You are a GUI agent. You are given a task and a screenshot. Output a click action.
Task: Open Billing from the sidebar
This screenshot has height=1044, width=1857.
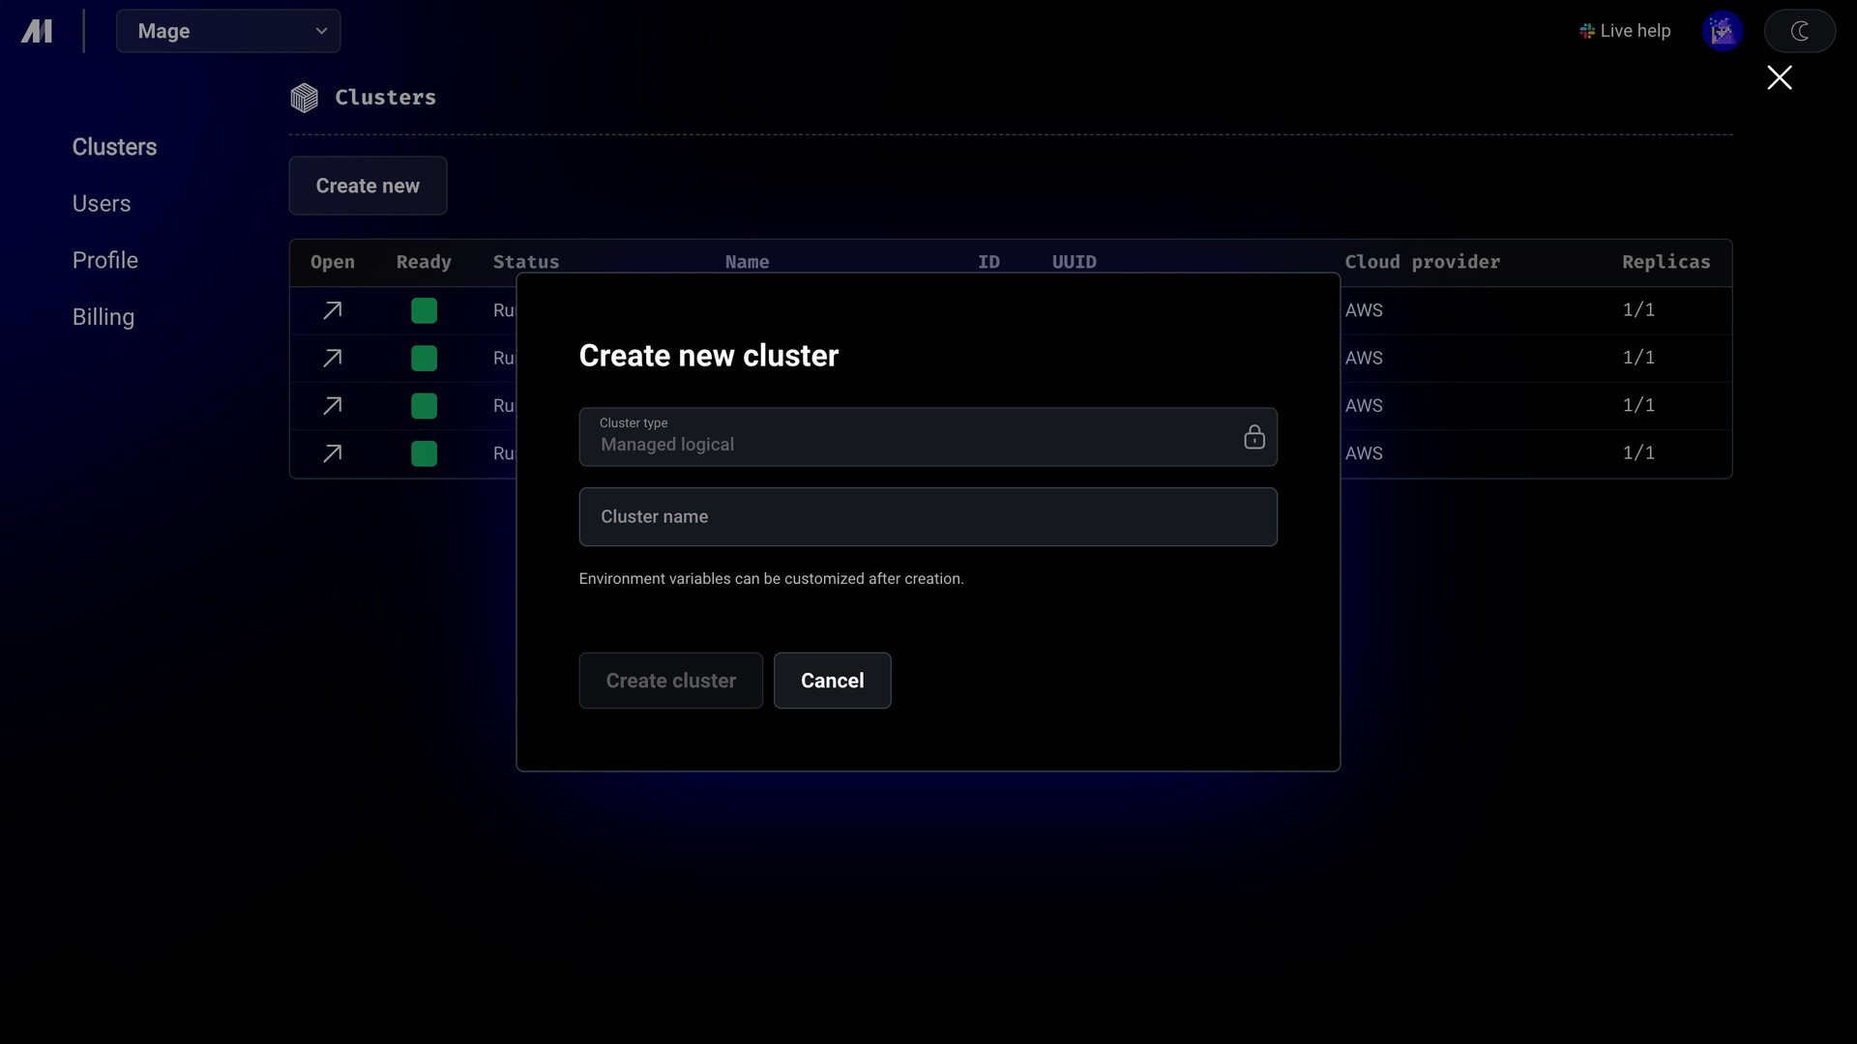coord(103,317)
